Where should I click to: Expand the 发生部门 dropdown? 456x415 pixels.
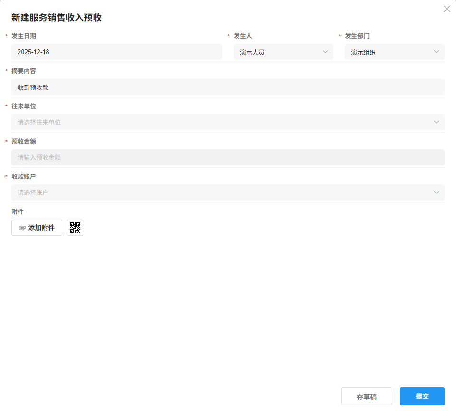click(436, 52)
